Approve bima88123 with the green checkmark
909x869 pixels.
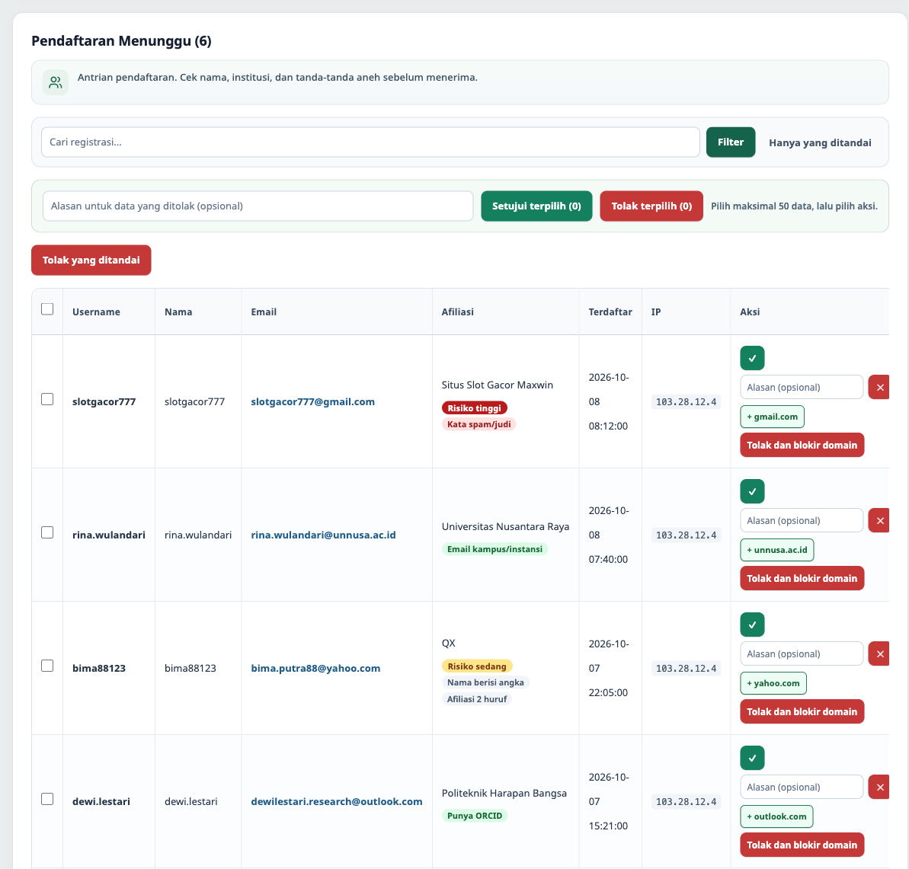click(752, 625)
